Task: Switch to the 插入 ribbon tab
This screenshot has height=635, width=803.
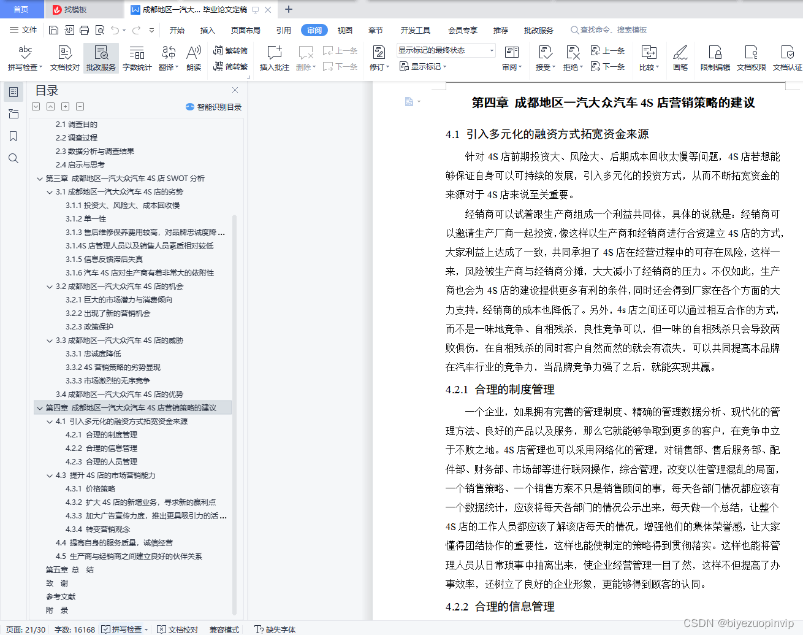Action: (x=208, y=30)
